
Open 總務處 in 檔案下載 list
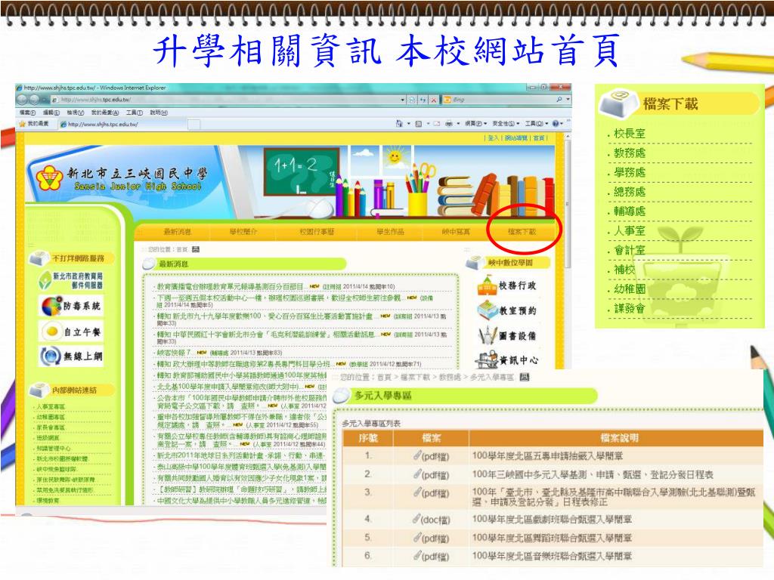630,192
